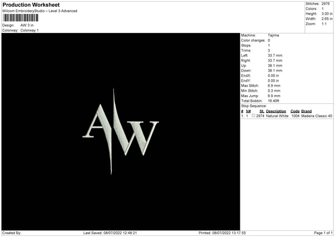335x237 pixels.
Task: Click the Wilcom EmbroideryStudio Level 3 Advanced text
Action: [40, 11]
